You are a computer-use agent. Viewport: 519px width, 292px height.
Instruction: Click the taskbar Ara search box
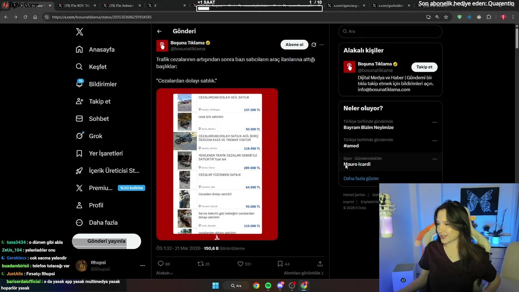coord(236,286)
